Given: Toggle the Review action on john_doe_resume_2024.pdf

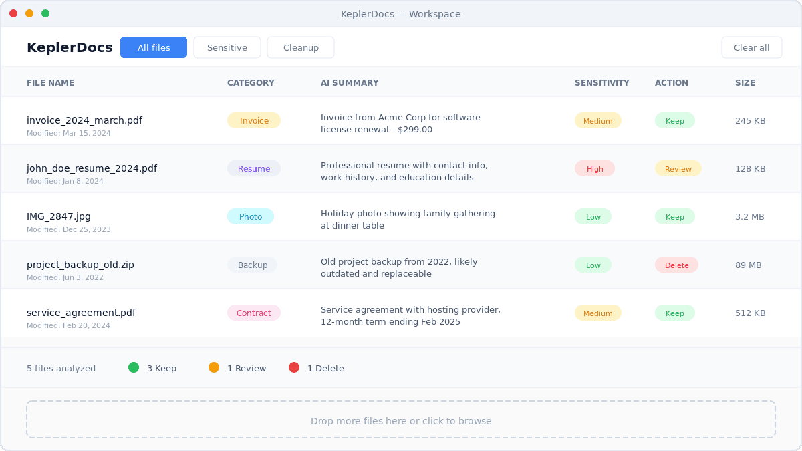Looking at the screenshot, I should click(x=678, y=168).
